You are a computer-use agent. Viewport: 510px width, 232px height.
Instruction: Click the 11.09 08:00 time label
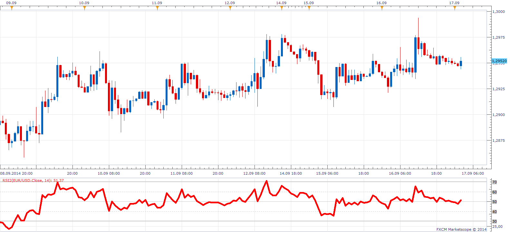[181, 173]
